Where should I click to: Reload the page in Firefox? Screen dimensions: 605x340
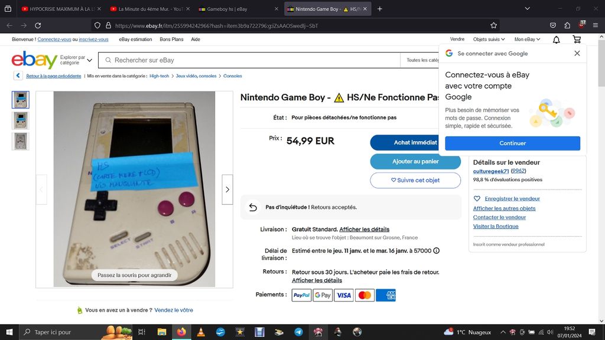pos(38,25)
